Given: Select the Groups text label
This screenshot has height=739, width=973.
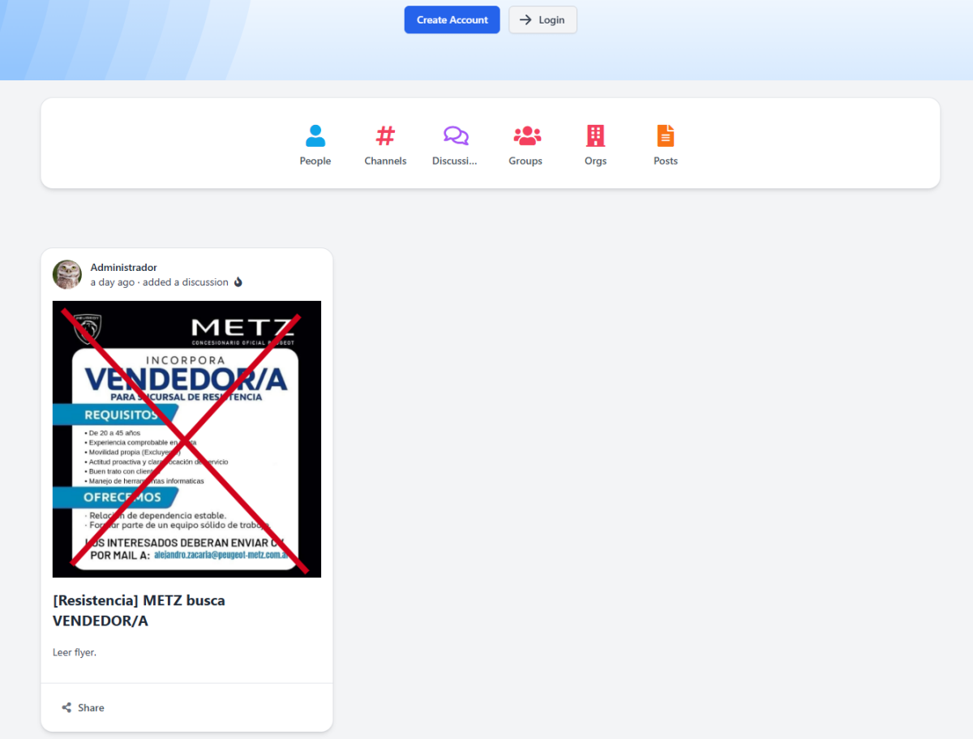Looking at the screenshot, I should click(x=525, y=161).
